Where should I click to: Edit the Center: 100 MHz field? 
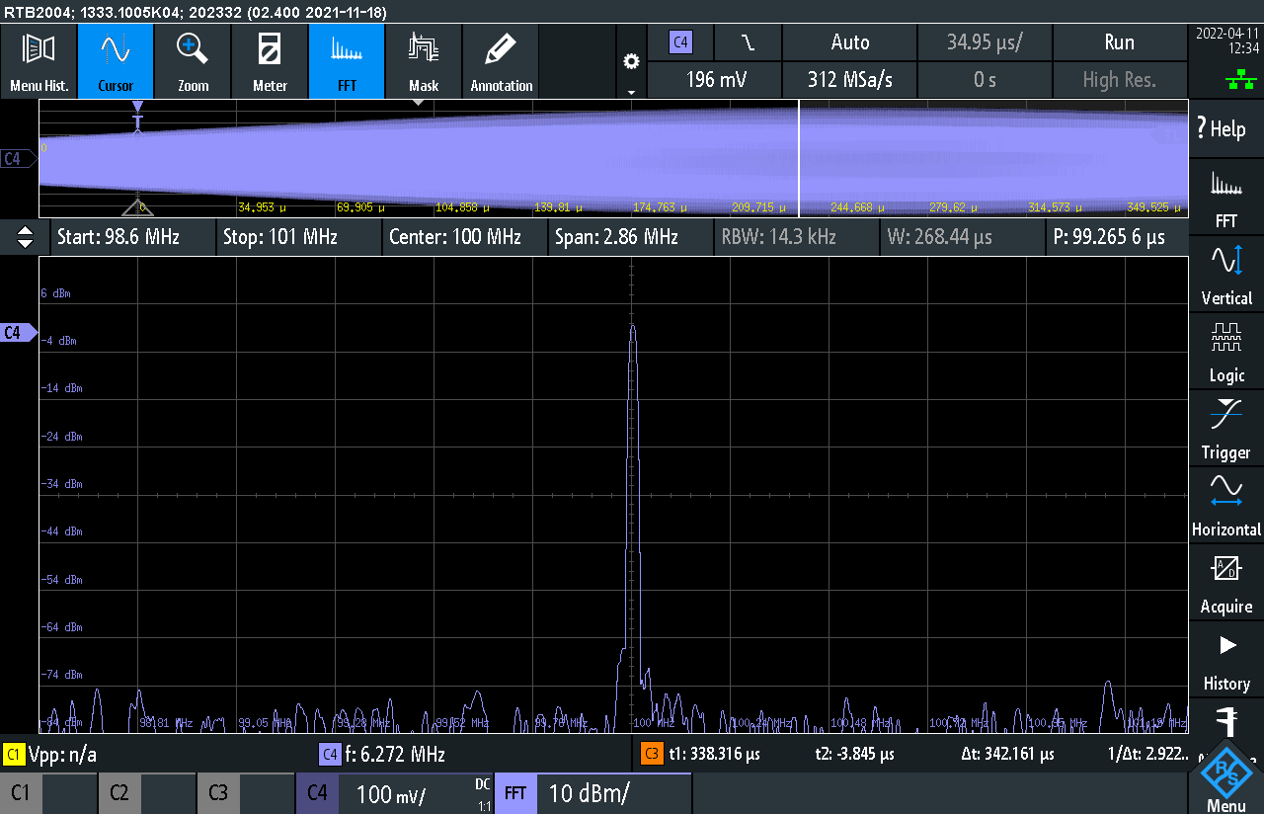463,237
